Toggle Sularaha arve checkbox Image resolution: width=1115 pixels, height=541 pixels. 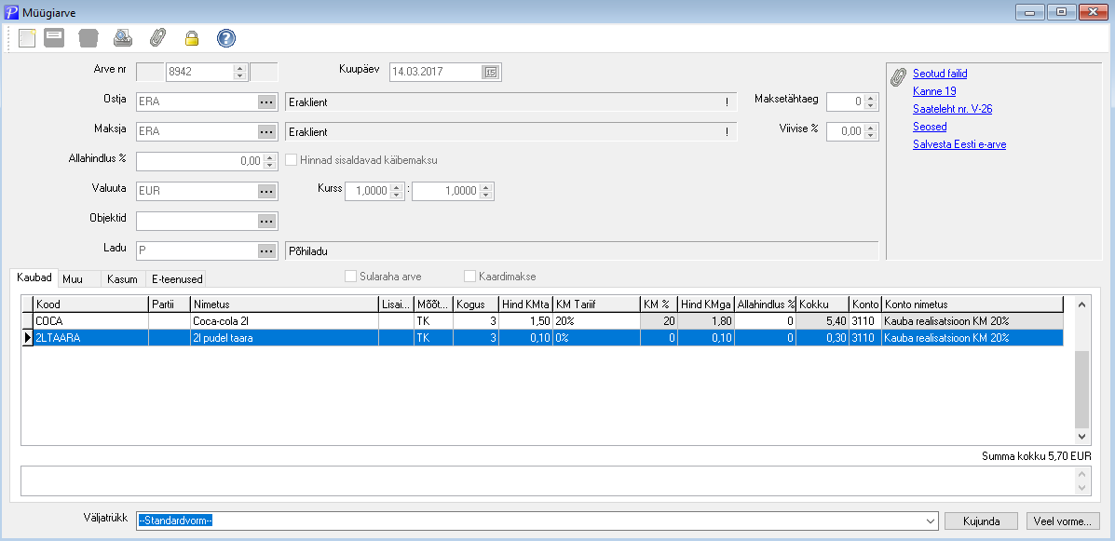click(x=350, y=276)
